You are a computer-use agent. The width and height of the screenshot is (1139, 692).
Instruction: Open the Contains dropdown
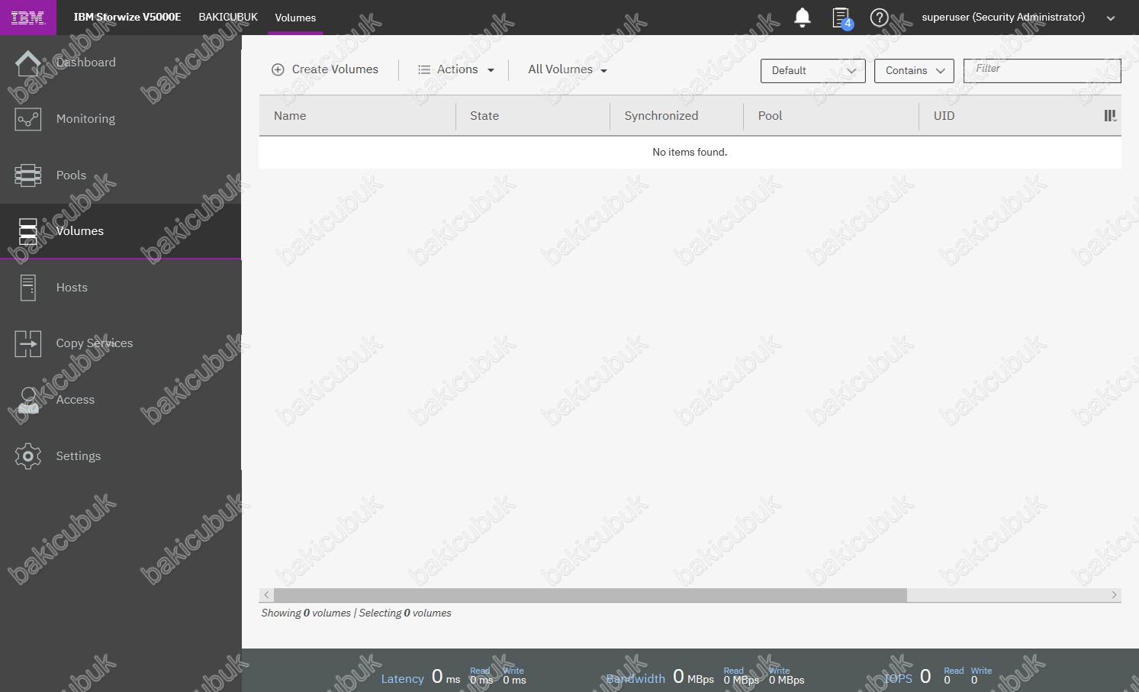[914, 71]
